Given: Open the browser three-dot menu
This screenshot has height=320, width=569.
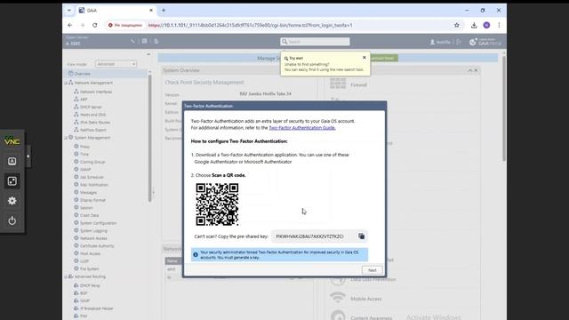Looking at the screenshot, I should click(499, 25).
